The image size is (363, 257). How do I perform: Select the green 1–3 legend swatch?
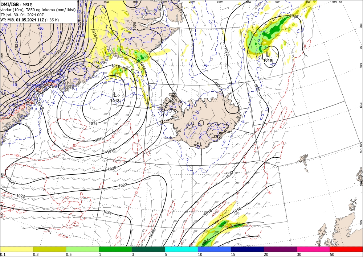(115, 249)
